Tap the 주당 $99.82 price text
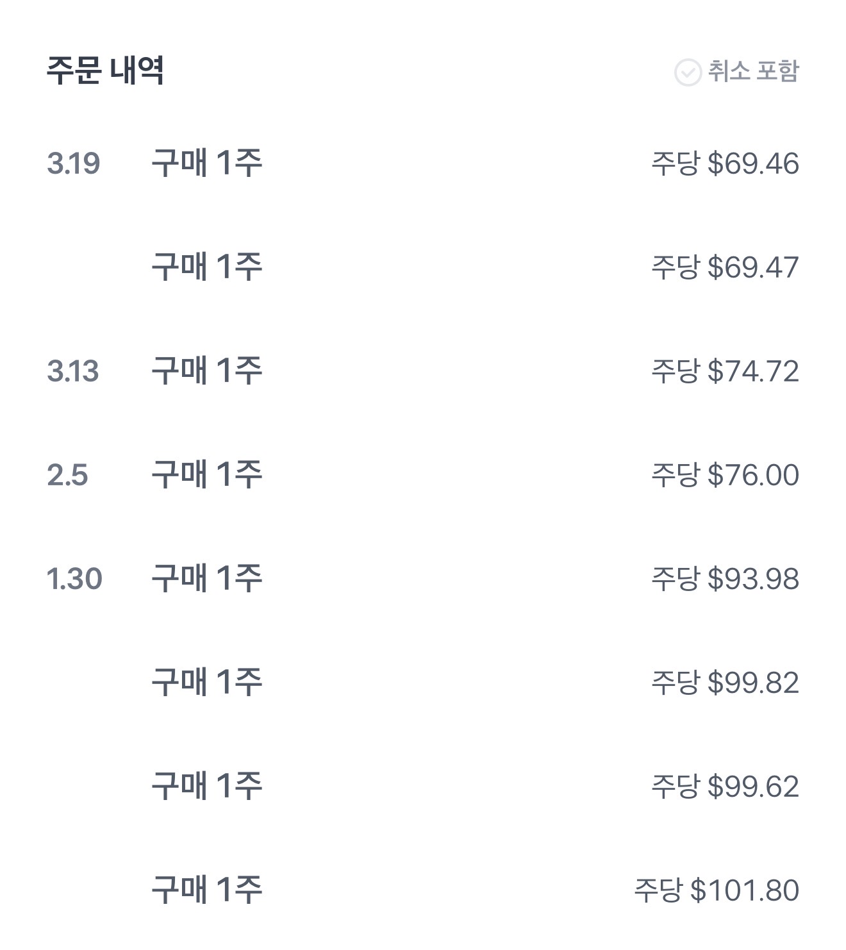The image size is (846, 950). (725, 683)
